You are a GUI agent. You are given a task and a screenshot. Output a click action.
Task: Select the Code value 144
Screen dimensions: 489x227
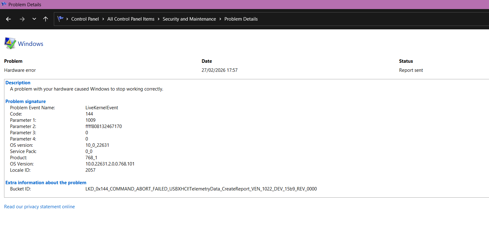[89, 114]
